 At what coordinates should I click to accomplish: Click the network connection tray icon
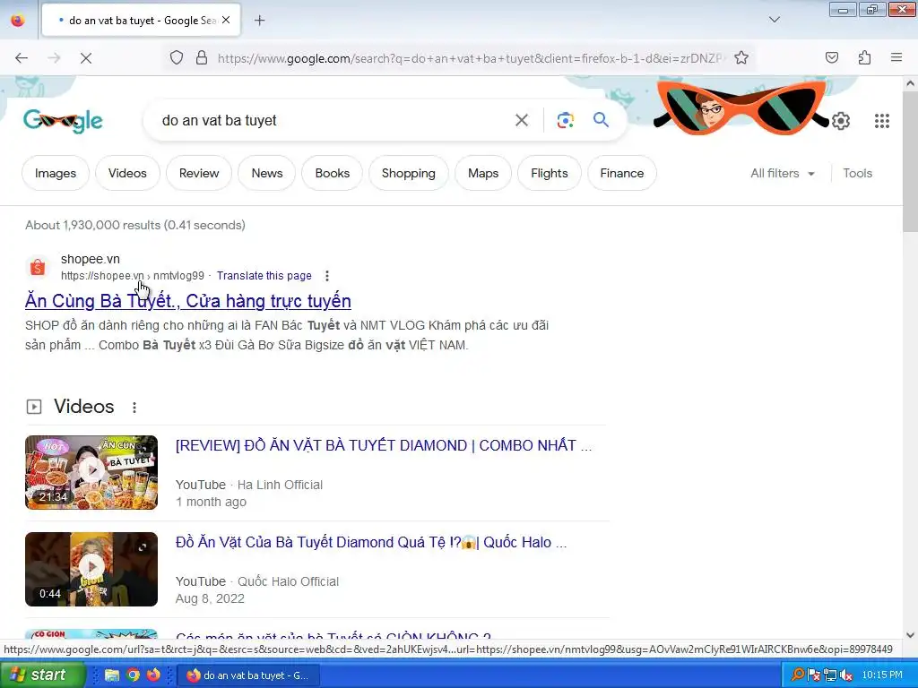coord(829,675)
